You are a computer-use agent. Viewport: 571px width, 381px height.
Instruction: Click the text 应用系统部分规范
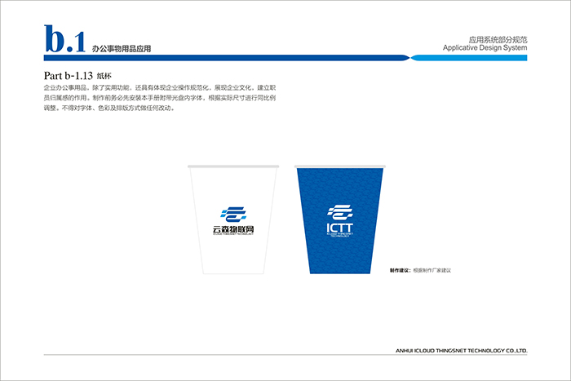click(498, 40)
